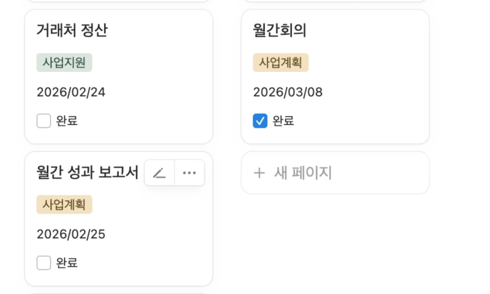Check the 완료 checkbox on 거래처 정산 card

pyautogui.click(x=44, y=121)
